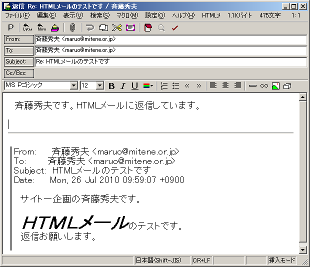Align text right
Screen dimensions: 310x267
(237, 85)
